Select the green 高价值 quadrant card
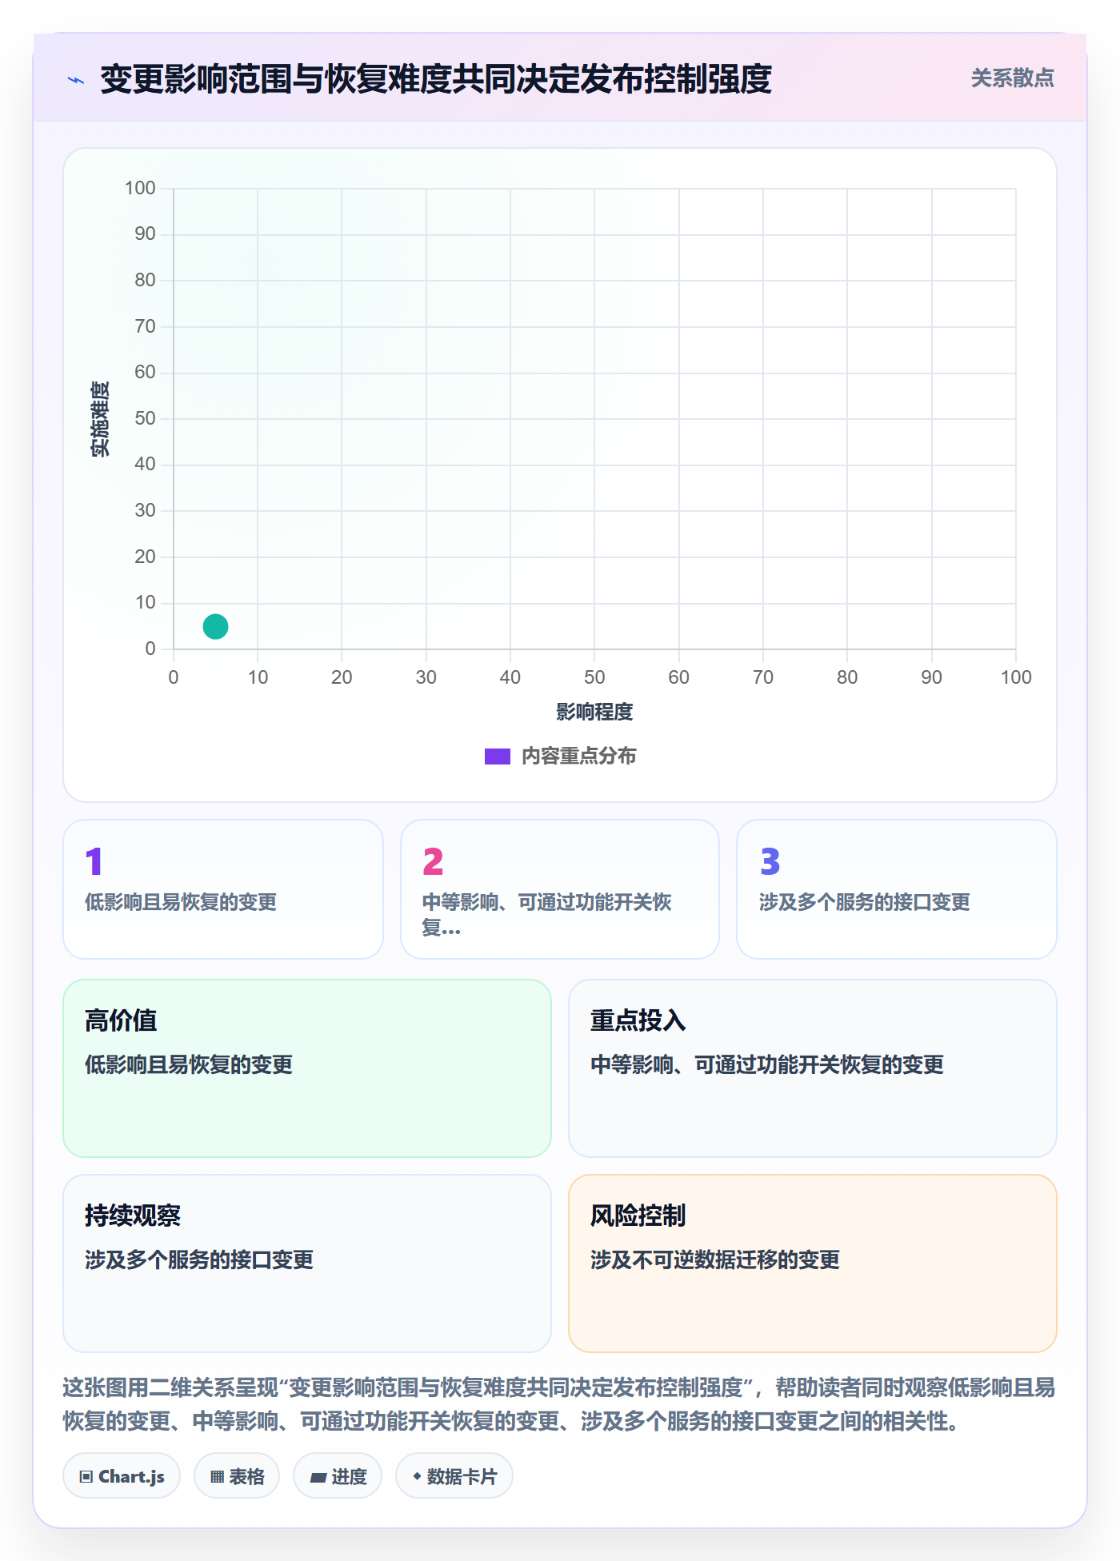Screen dimensions: 1120x1561 click(307, 1068)
